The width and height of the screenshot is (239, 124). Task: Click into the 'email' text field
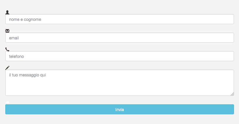click(x=119, y=38)
